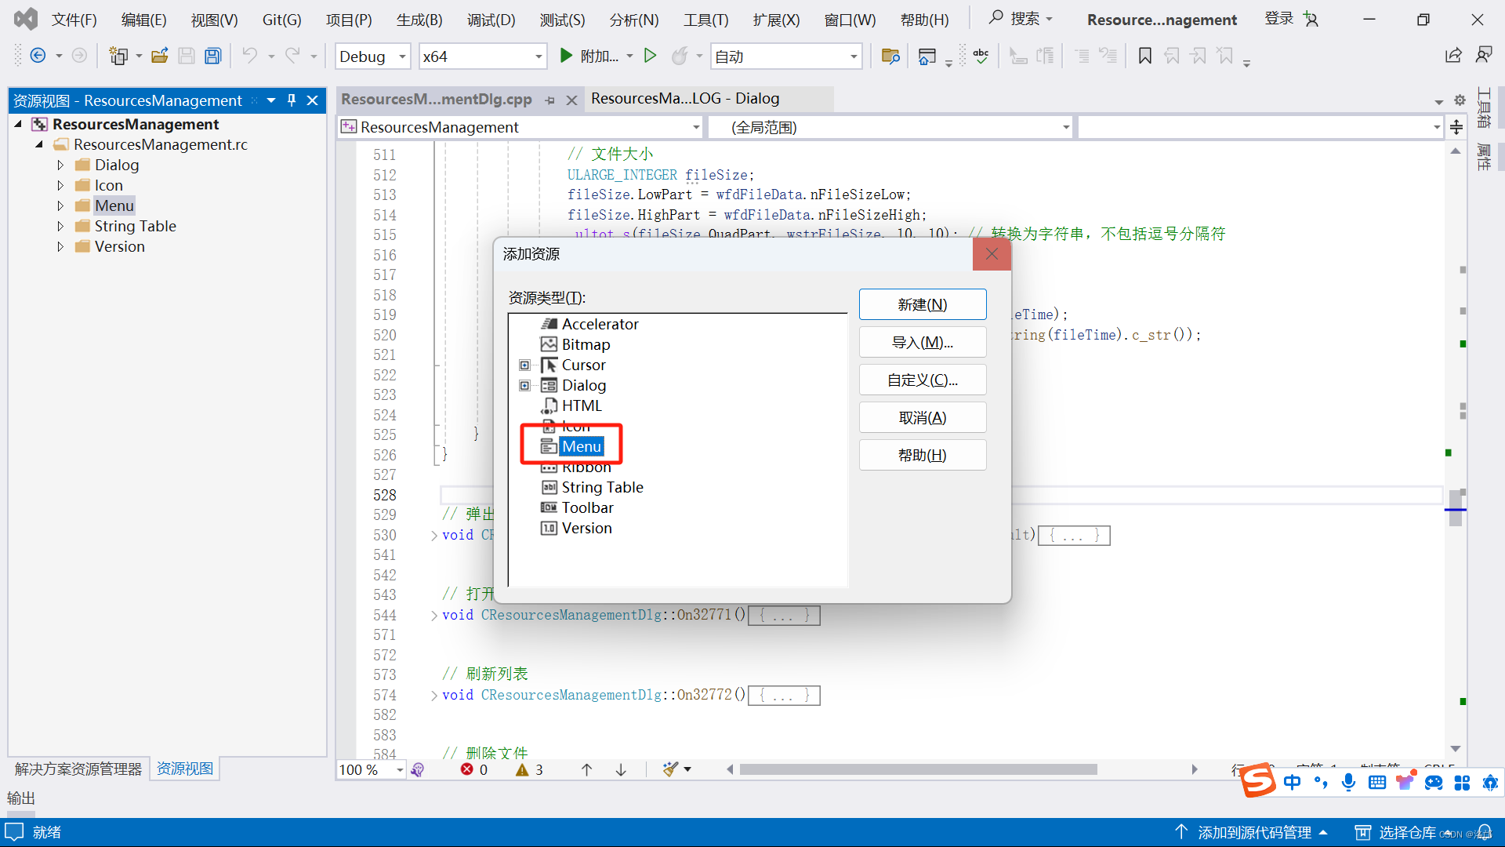The image size is (1505, 847).
Task: Click 取消(A) to cancel dialog
Action: [x=921, y=416]
